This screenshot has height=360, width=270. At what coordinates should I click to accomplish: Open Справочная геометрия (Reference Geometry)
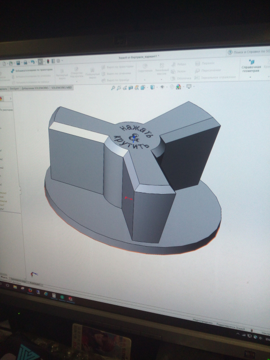click(x=251, y=66)
